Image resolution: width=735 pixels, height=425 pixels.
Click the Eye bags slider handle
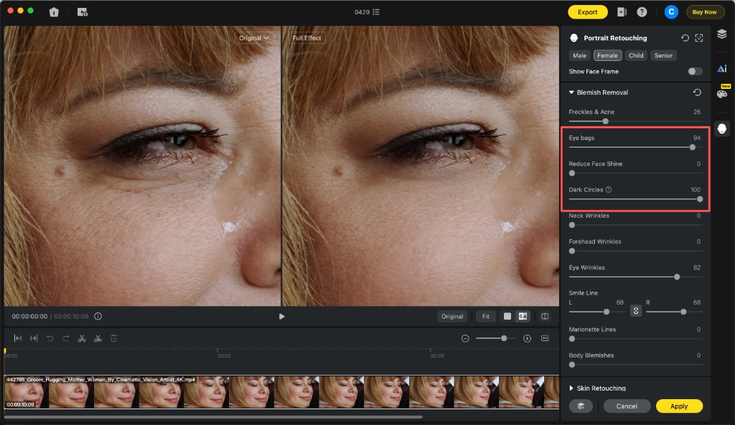tap(693, 148)
